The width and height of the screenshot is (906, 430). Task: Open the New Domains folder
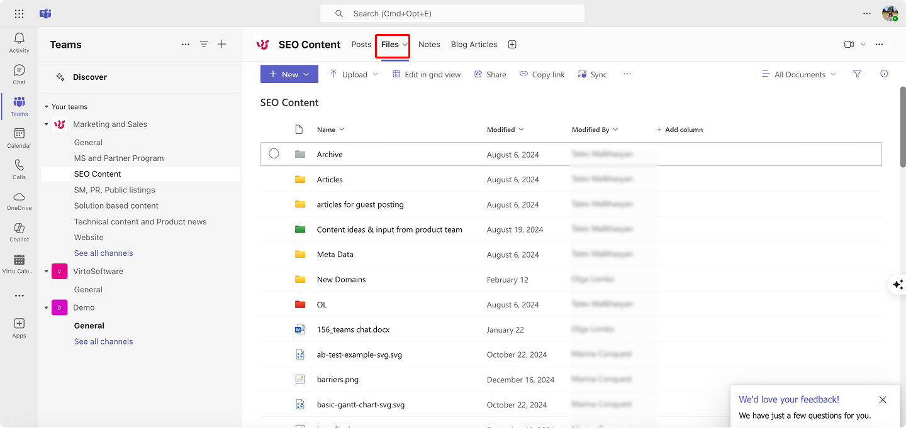tap(341, 280)
